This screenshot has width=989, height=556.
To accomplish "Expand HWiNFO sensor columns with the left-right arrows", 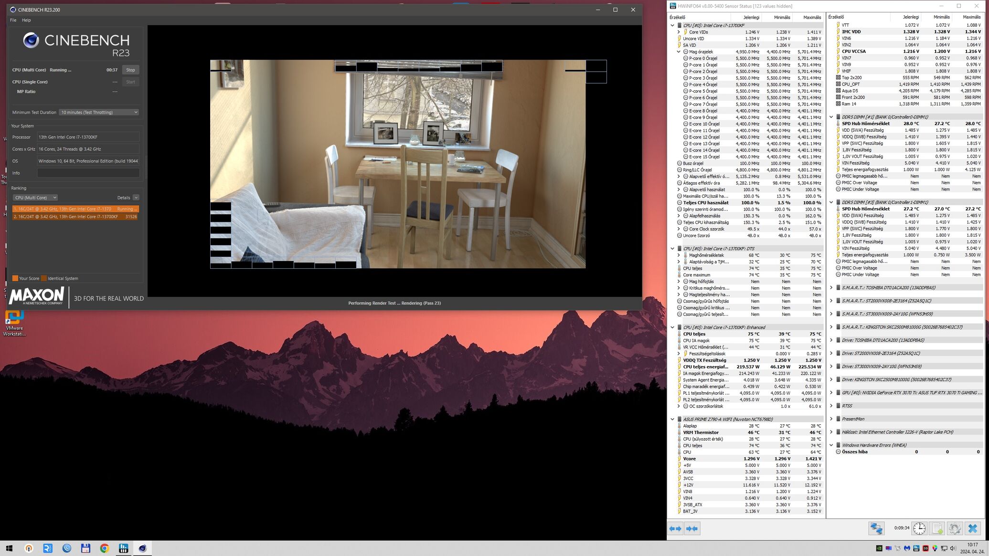I will 675,528.
